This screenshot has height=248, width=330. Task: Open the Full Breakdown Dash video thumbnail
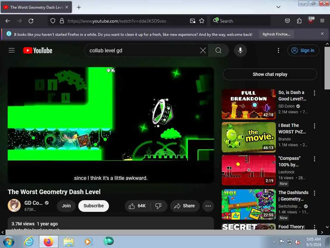coord(248,104)
